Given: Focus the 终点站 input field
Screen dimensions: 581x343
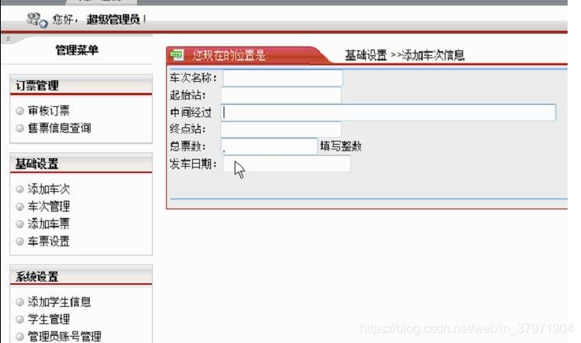Looking at the screenshot, I should click(281, 129).
